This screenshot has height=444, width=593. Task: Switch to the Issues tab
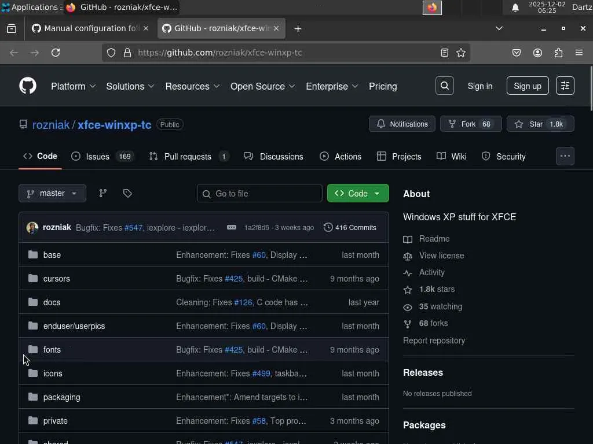103,156
